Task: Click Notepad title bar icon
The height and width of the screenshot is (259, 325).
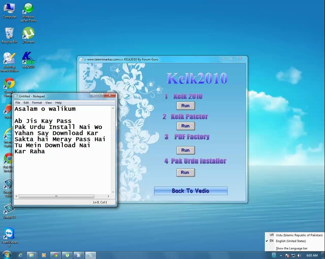Action: click(16, 96)
